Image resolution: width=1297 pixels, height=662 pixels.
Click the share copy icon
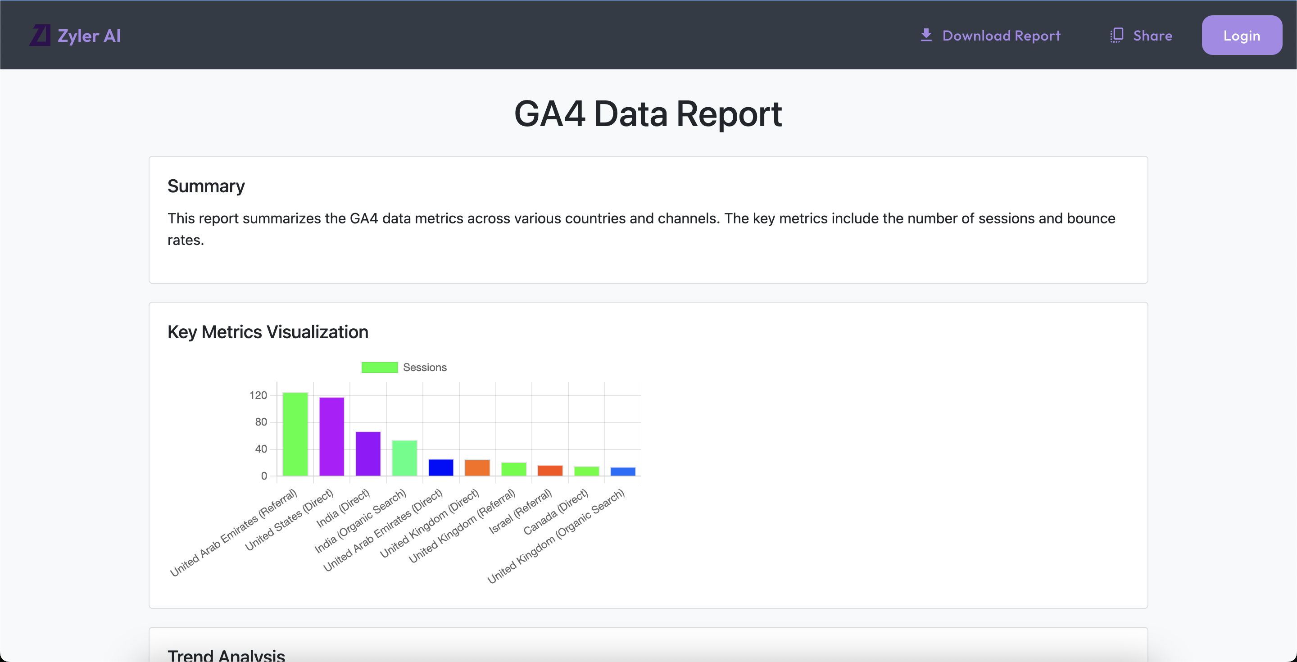pos(1116,35)
